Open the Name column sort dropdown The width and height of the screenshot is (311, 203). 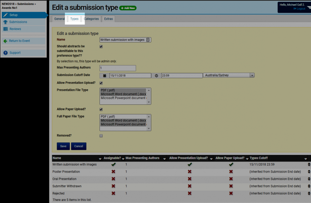point(100,159)
